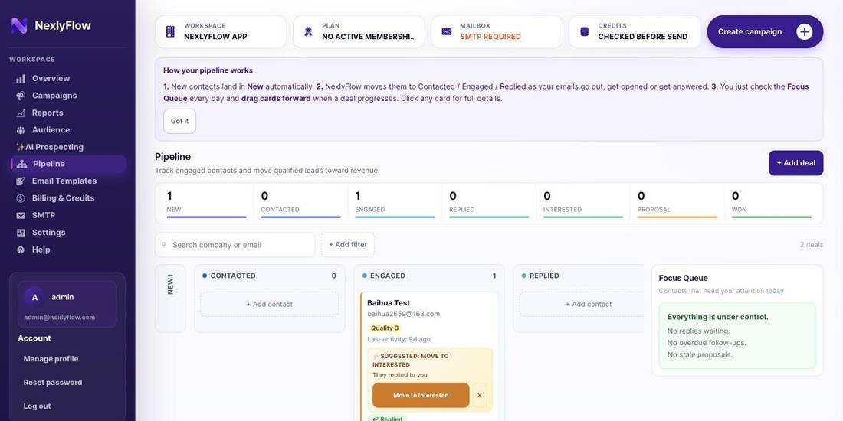
Task: Open the Plan no active membership card
Action: point(359,31)
